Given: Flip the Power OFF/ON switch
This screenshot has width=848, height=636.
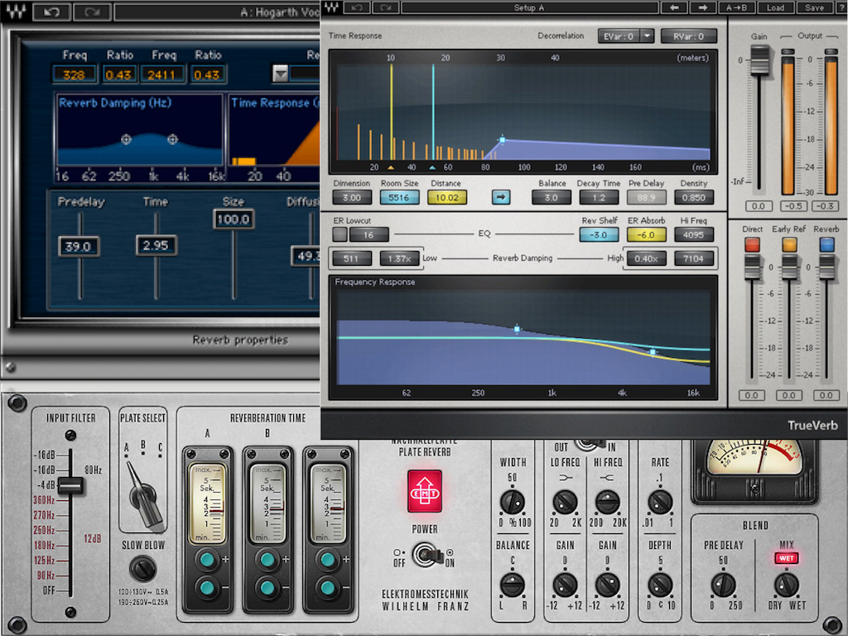Looking at the screenshot, I should point(427,556).
